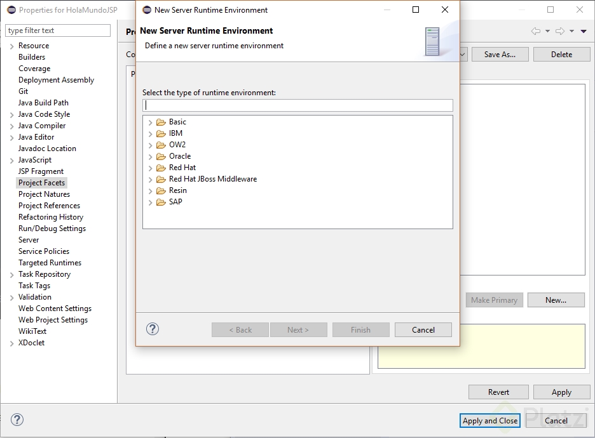Expand the Java Code Style node

click(12, 115)
